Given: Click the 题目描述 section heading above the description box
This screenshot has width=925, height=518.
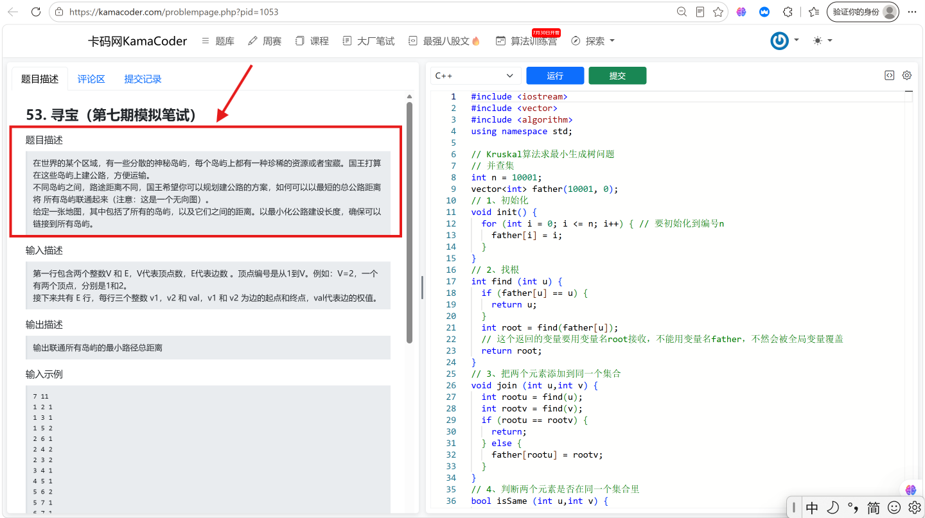Looking at the screenshot, I should (44, 140).
